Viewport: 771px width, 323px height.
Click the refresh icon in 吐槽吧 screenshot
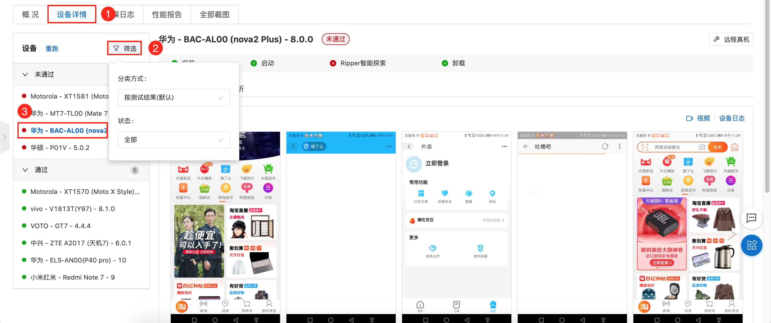tap(605, 147)
